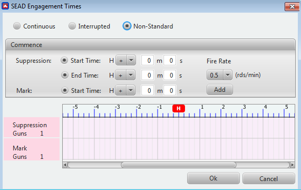Click the timeline scrollbar left arrow
The width and height of the screenshot is (301, 190).
[x=65, y=165]
